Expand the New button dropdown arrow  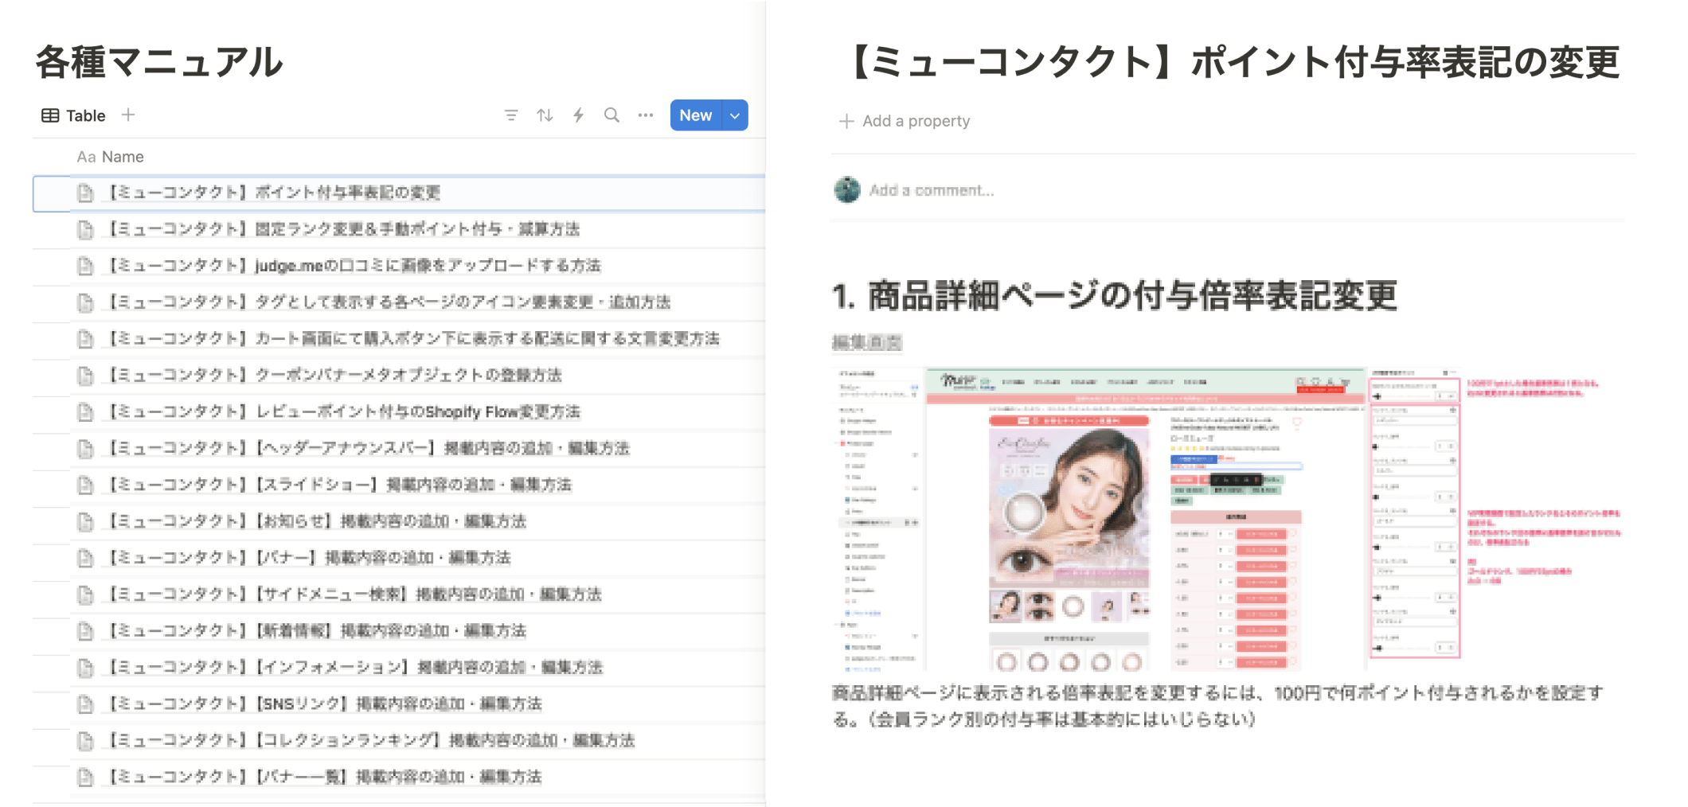coord(735,115)
